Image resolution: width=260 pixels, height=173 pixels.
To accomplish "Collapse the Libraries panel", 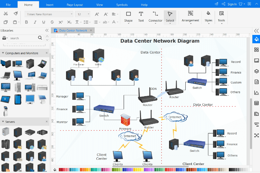I will [47, 30].
